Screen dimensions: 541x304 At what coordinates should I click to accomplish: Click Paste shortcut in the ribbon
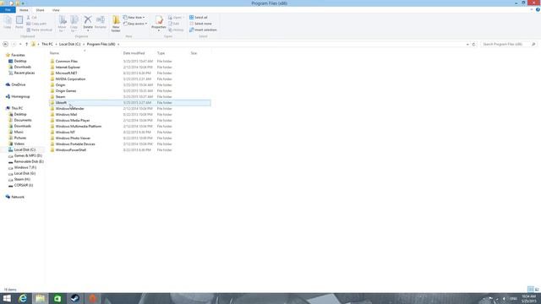(x=40, y=30)
